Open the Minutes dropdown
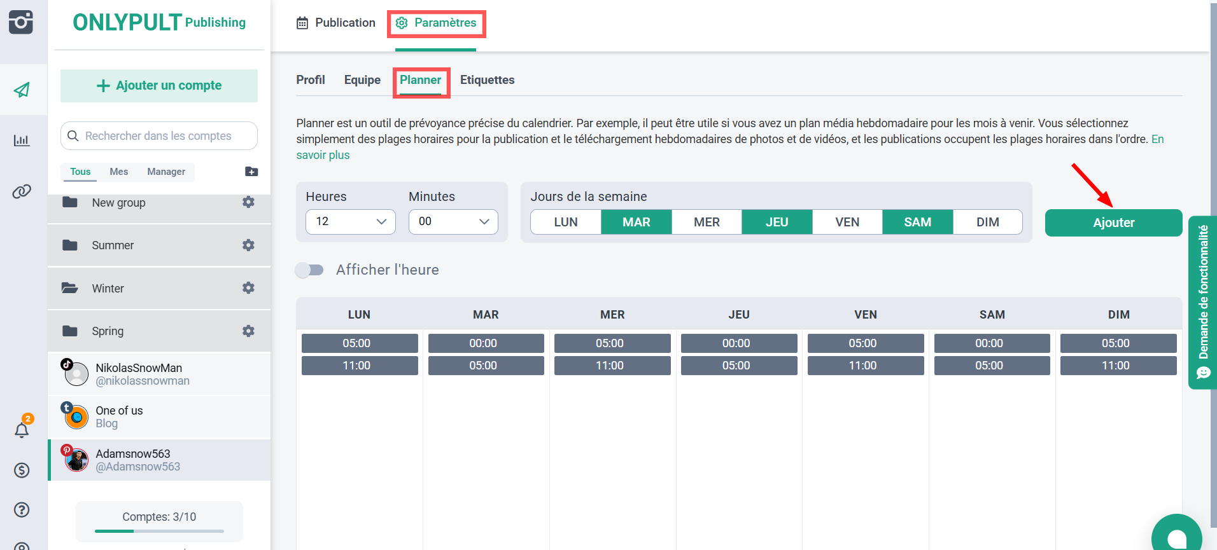The width and height of the screenshot is (1217, 550). [453, 221]
